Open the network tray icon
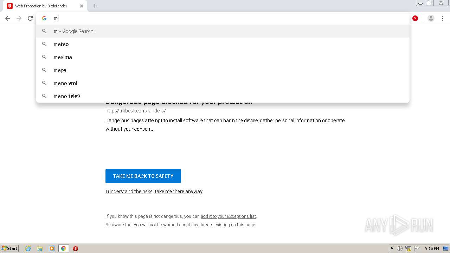Image resolution: width=450 pixels, height=253 pixels. pyautogui.click(x=408, y=248)
